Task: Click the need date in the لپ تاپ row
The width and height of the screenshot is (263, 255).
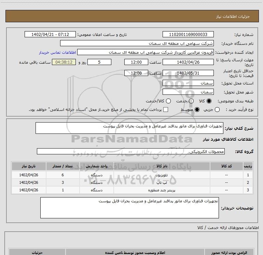Action: point(29,182)
